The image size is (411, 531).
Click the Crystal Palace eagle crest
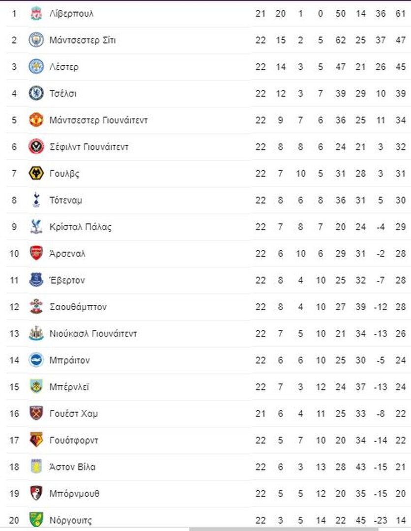point(36,227)
